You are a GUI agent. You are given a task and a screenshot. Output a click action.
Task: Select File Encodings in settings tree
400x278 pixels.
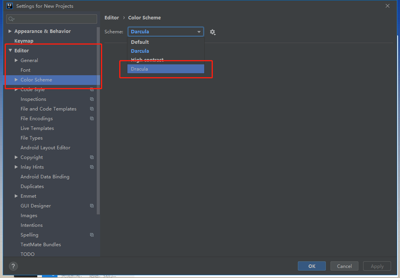[37, 118]
